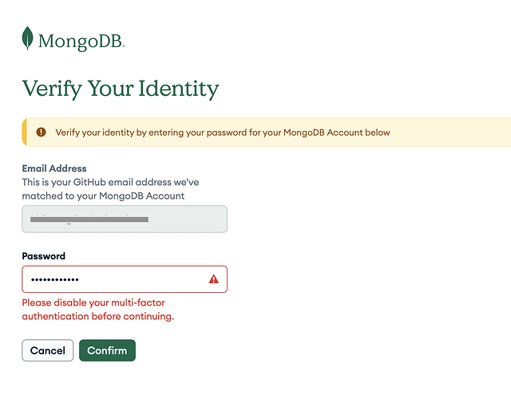Click the masked password dots
This screenshot has height=399, width=511.
point(54,280)
